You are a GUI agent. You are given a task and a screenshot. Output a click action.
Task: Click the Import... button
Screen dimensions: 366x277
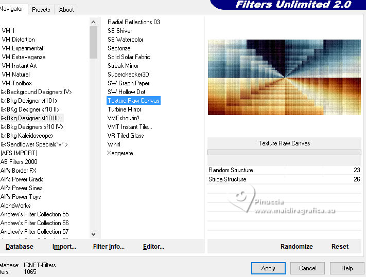[64, 247]
